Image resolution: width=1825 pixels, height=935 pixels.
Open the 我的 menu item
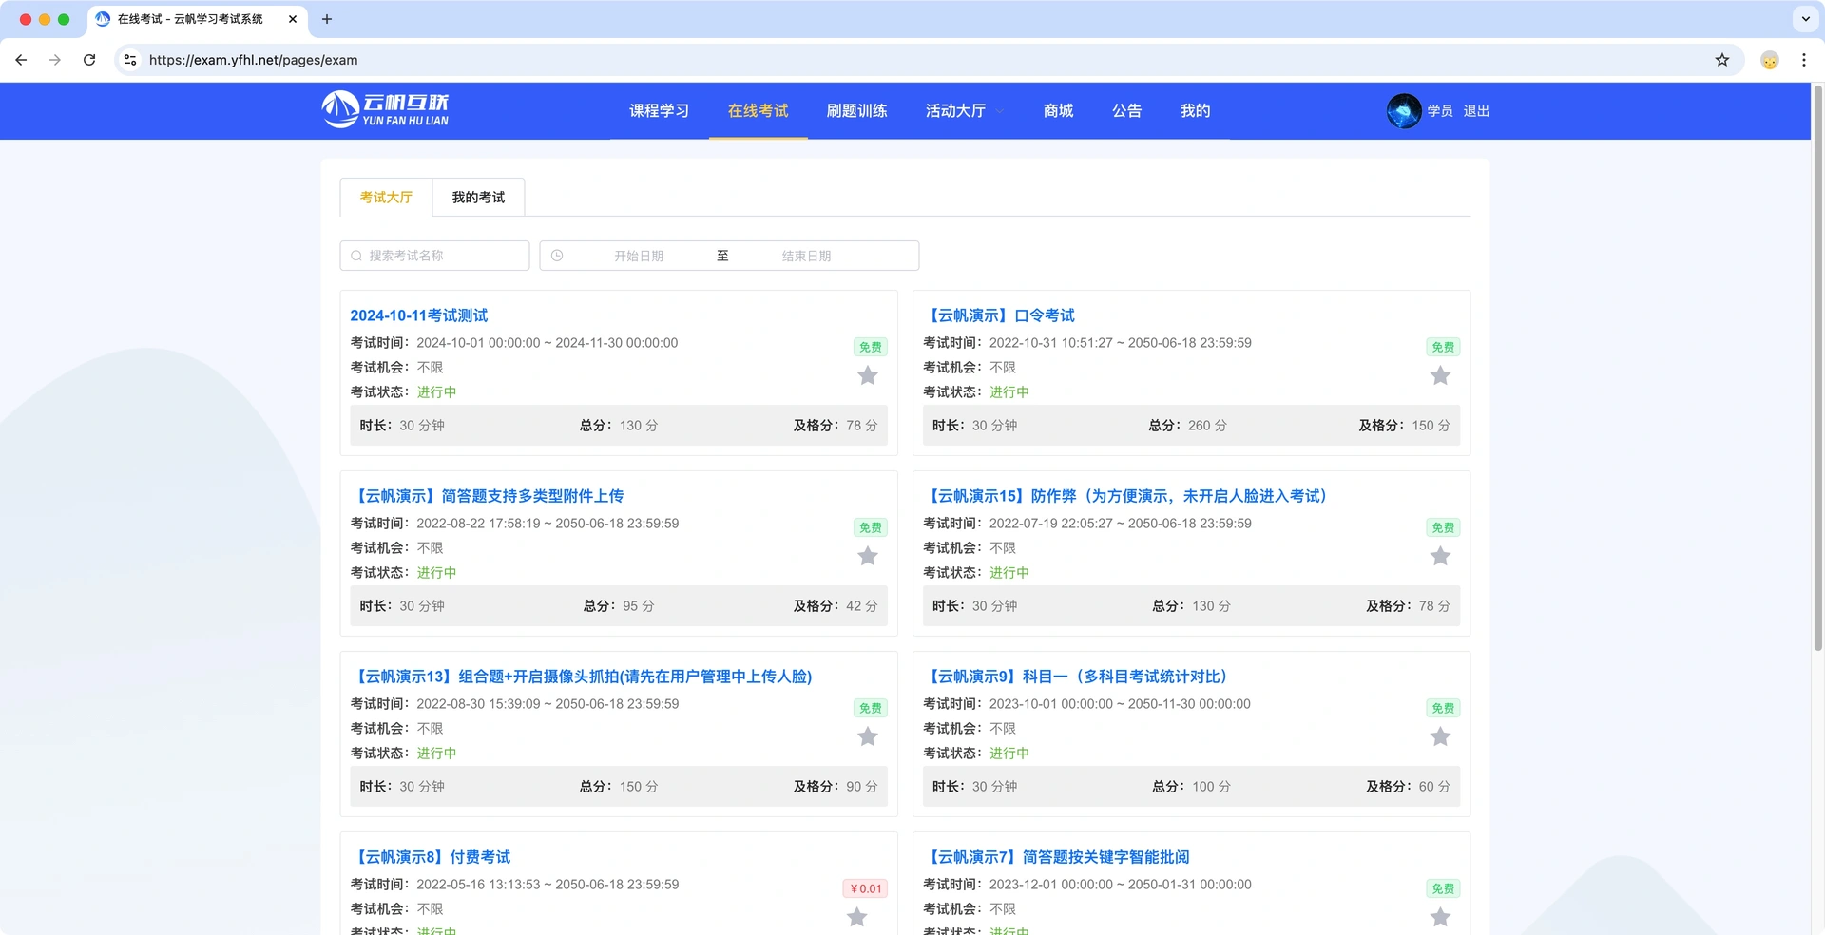(x=1195, y=111)
